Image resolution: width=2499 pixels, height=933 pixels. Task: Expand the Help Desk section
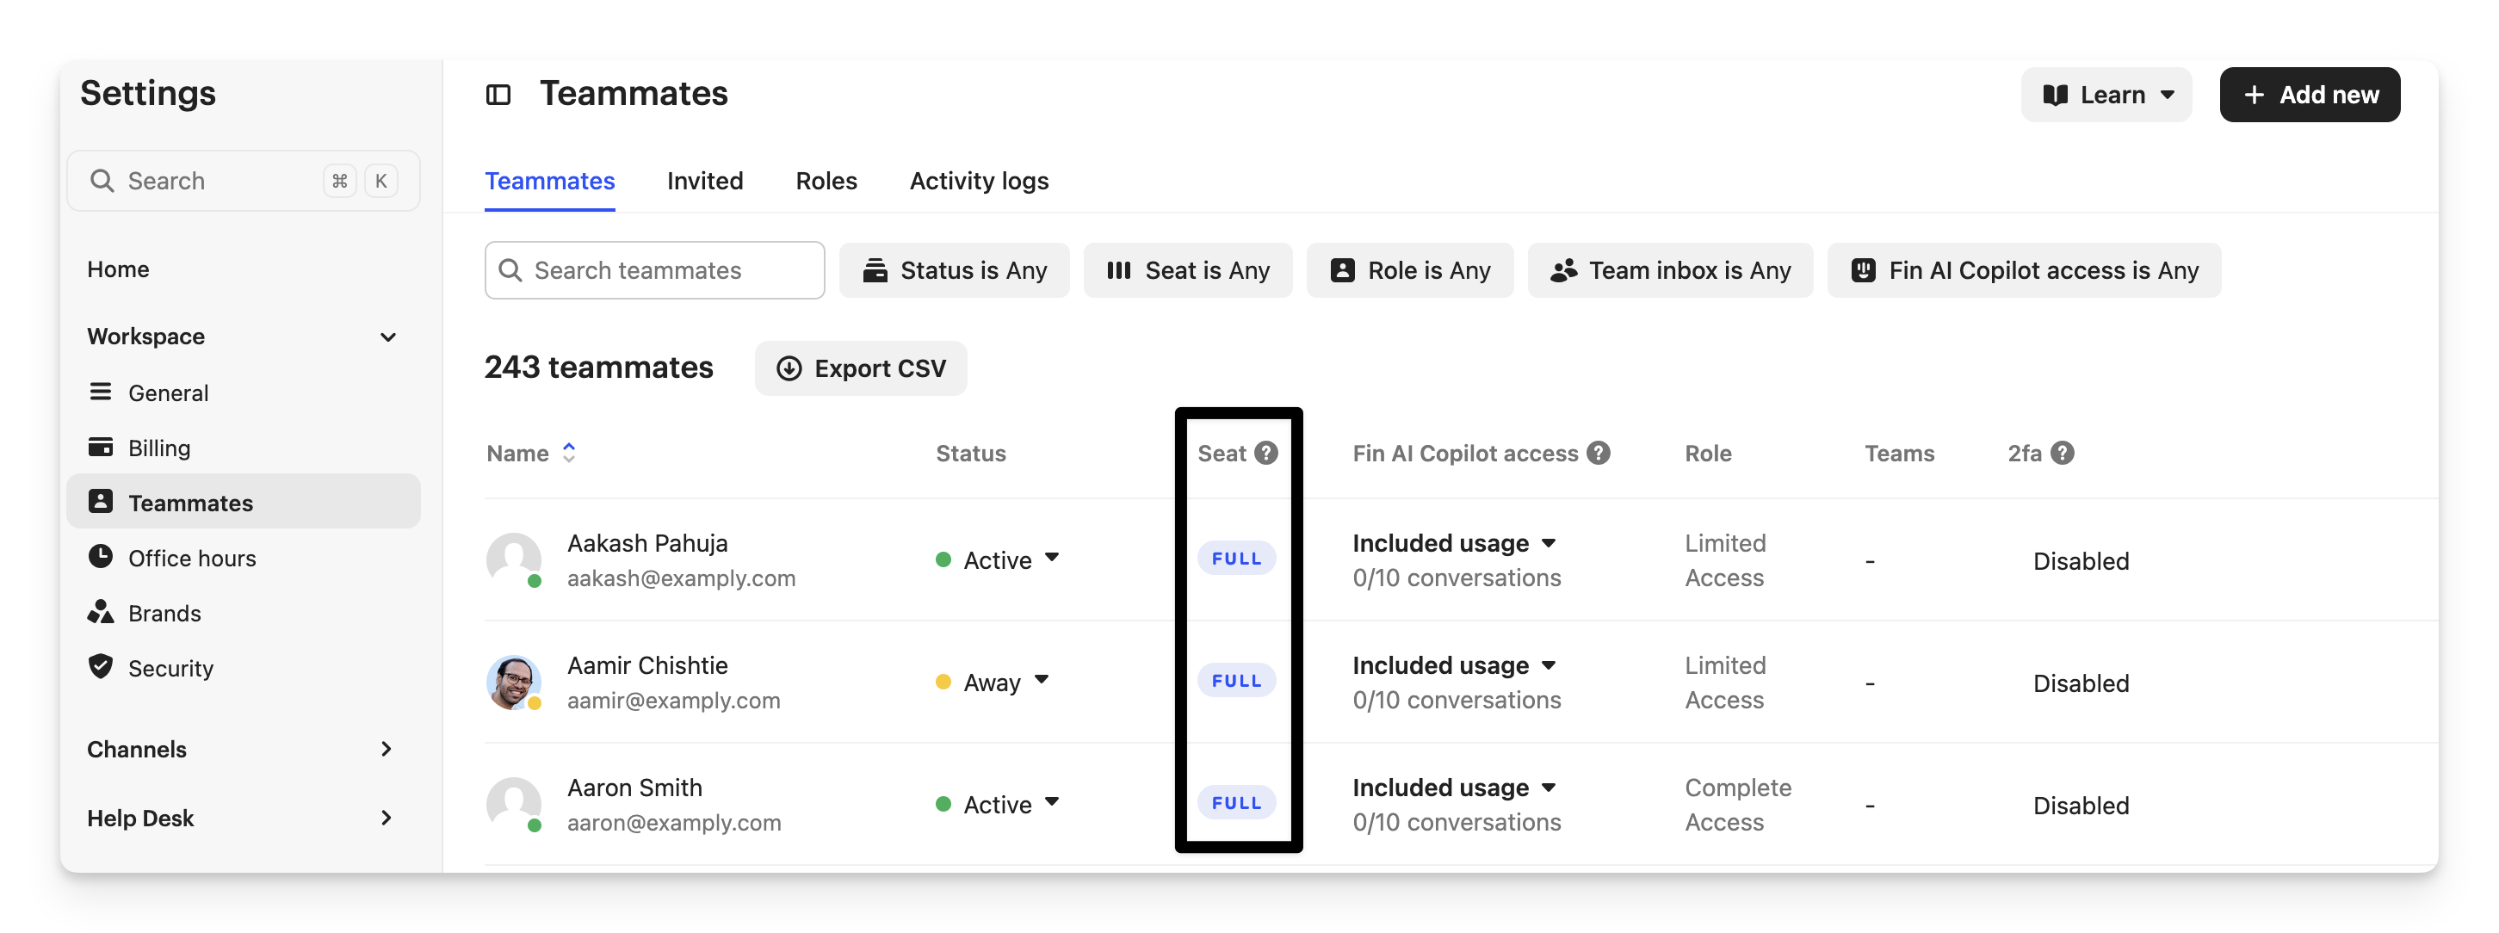click(387, 818)
